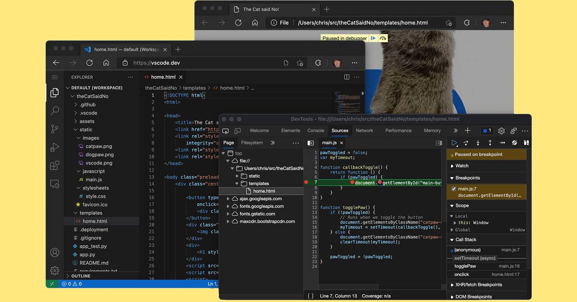Image resolution: width=577 pixels, height=302 pixels.
Task: Click split editor icon in VS Code
Action: coord(347,77)
